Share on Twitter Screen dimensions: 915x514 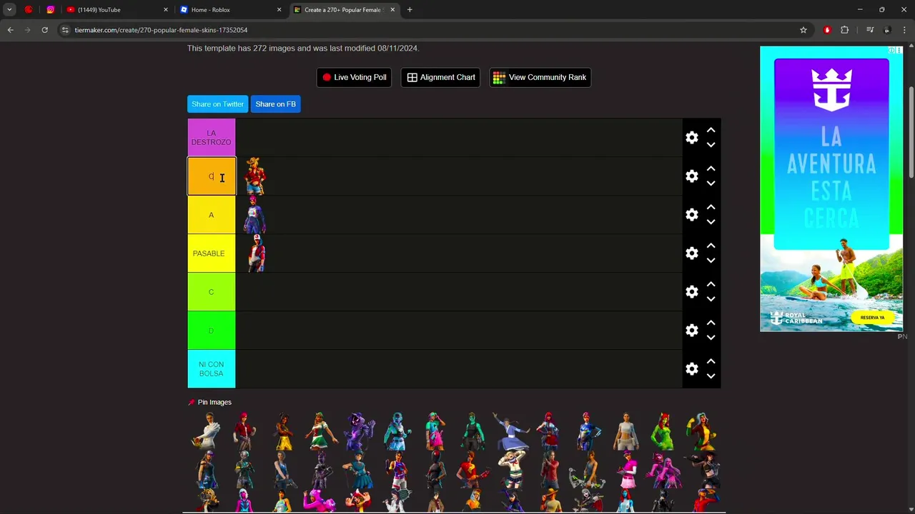(x=217, y=104)
